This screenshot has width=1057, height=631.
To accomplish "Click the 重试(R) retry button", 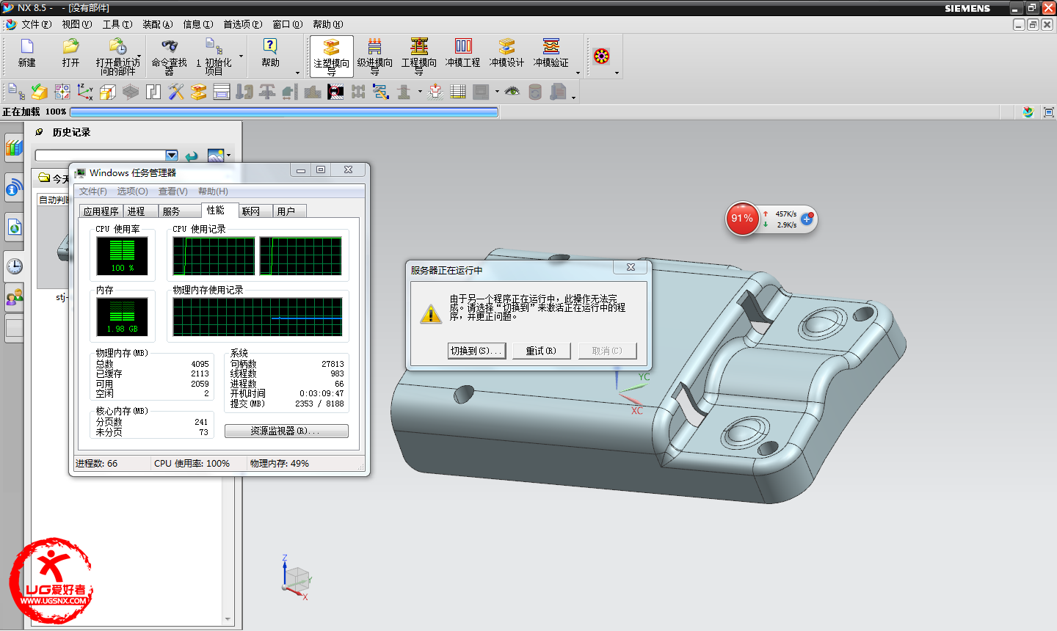I will pos(541,351).
